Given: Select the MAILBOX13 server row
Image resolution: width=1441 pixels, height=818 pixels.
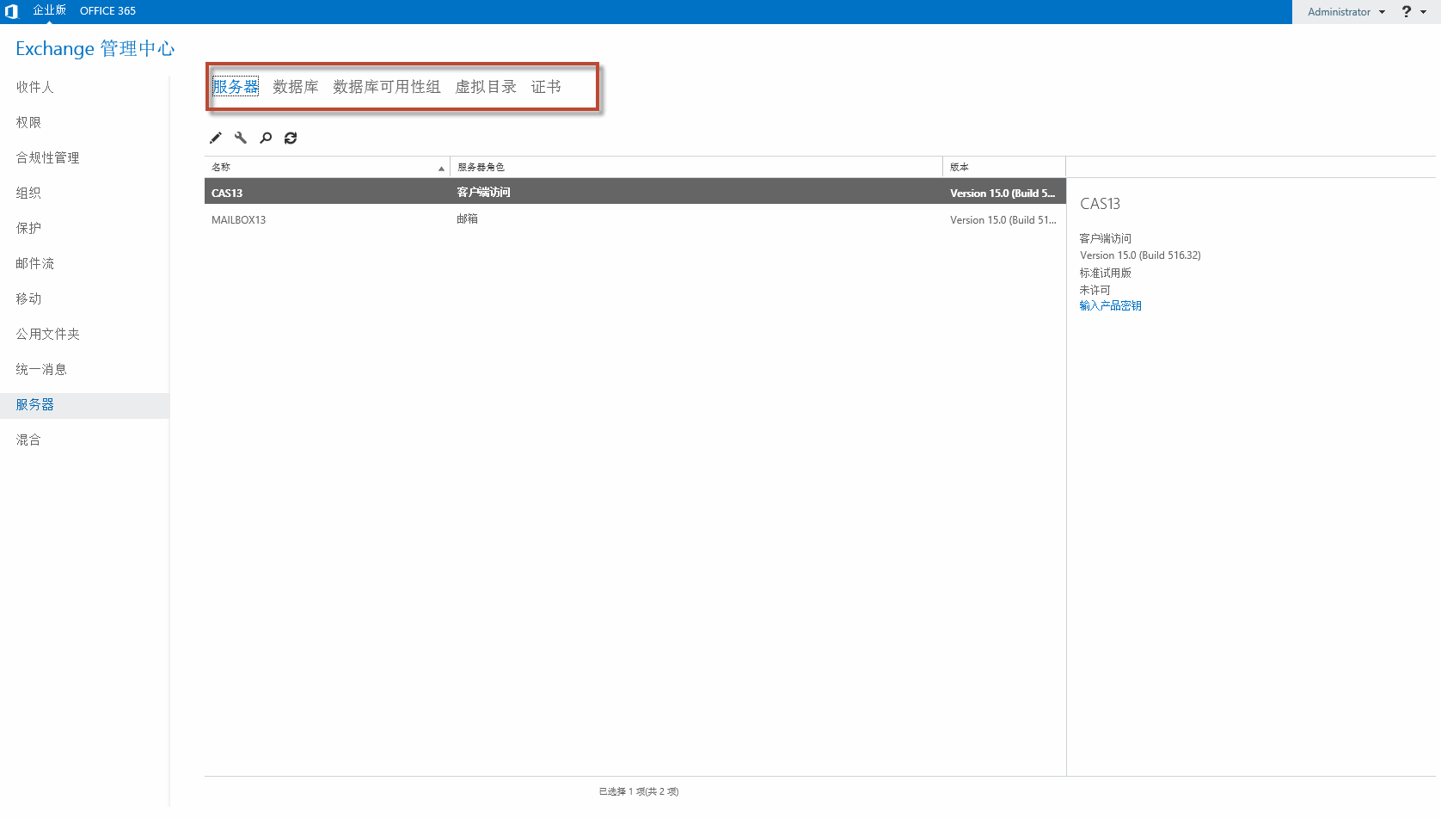Looking at the screenshot, I should (x=635, y=219).
